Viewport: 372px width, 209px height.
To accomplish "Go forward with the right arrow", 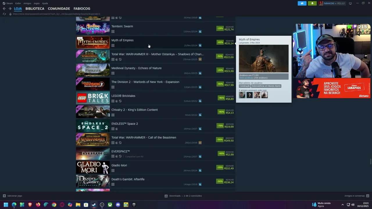I will click(x=10, y=9).
